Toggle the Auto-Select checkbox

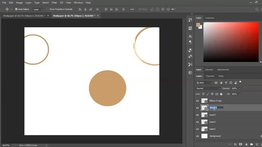tap(16, 9)
